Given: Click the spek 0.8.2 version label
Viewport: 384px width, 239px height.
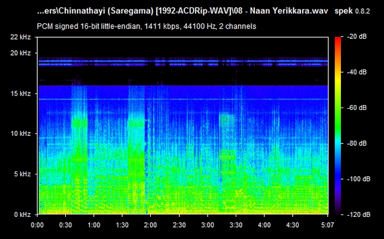Looking at the screenshot, I should (x=352, y=11).
